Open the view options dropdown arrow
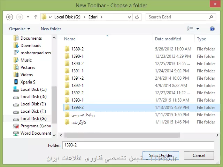This screenshot has height=167, width=223. (x=198, y=29)
